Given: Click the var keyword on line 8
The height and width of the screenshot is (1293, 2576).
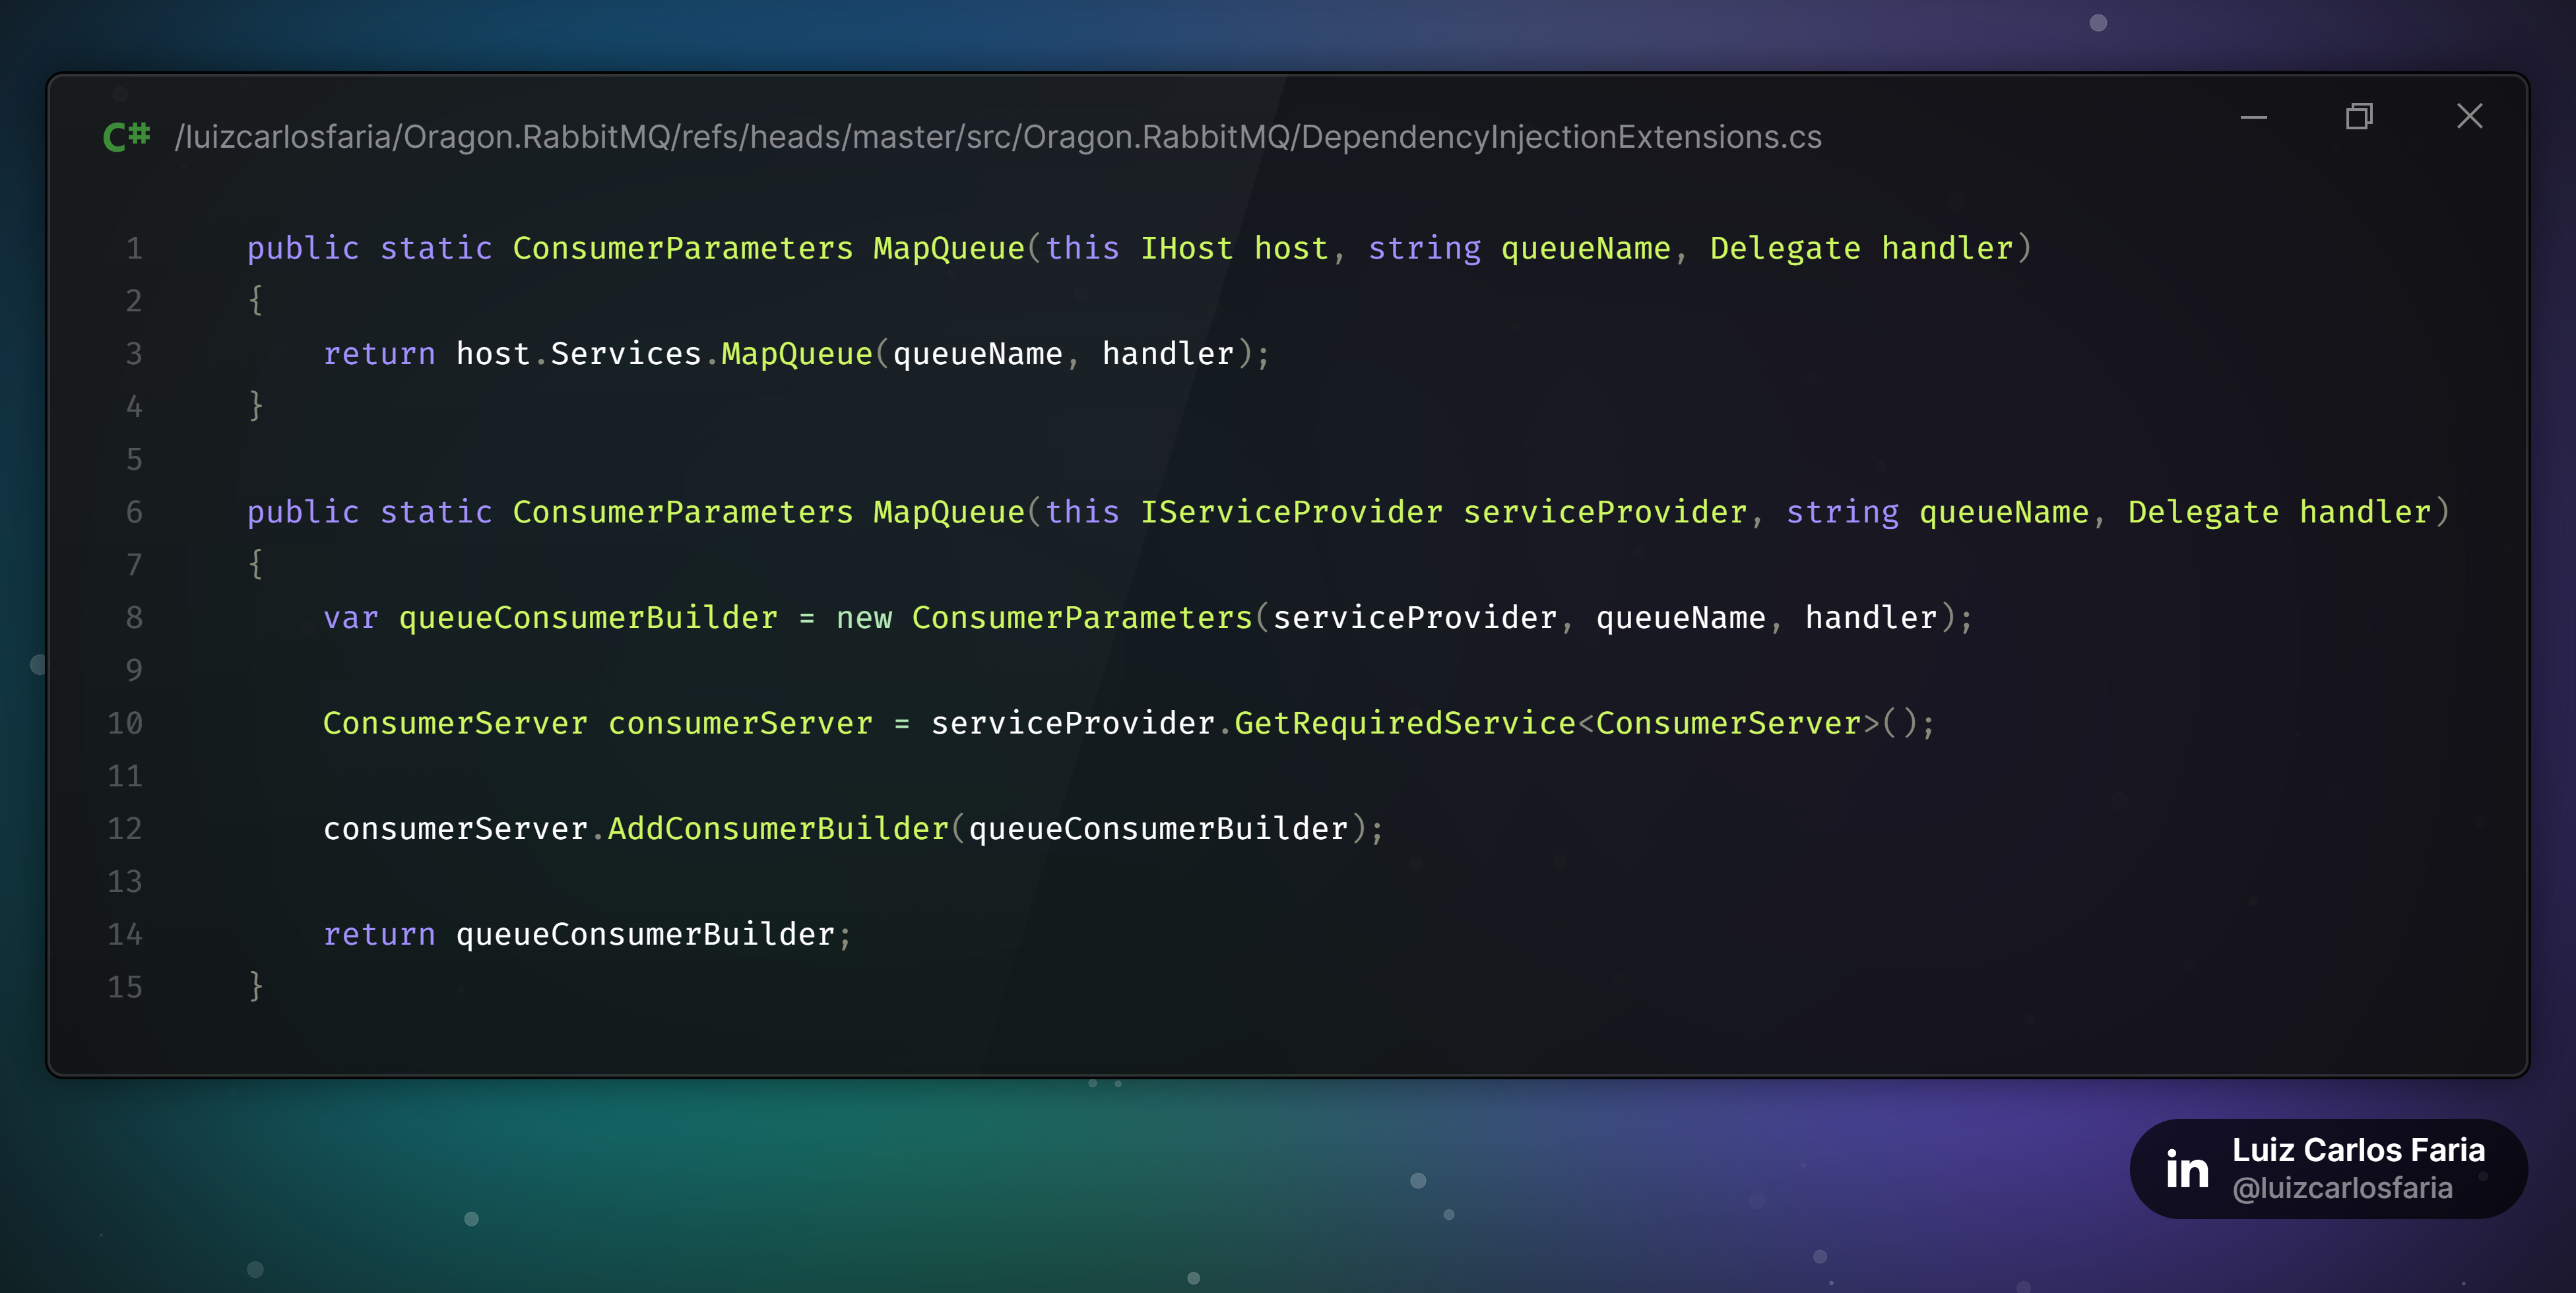Looking at the screenshot, I should (x=350, y=618).
